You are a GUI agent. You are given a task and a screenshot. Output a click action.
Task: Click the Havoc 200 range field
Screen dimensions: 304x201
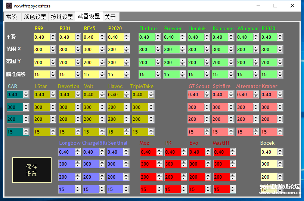115,119
